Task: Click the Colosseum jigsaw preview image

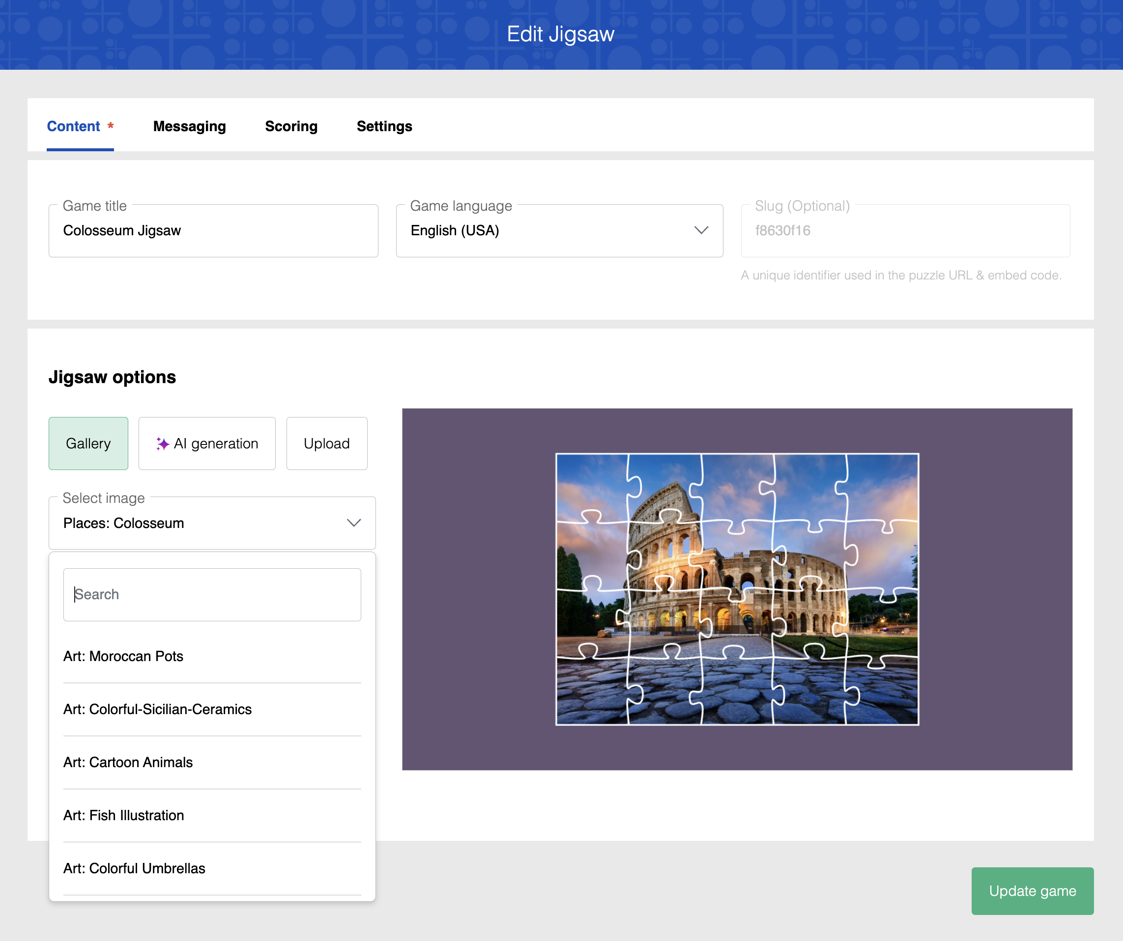Action: point(737,589)
